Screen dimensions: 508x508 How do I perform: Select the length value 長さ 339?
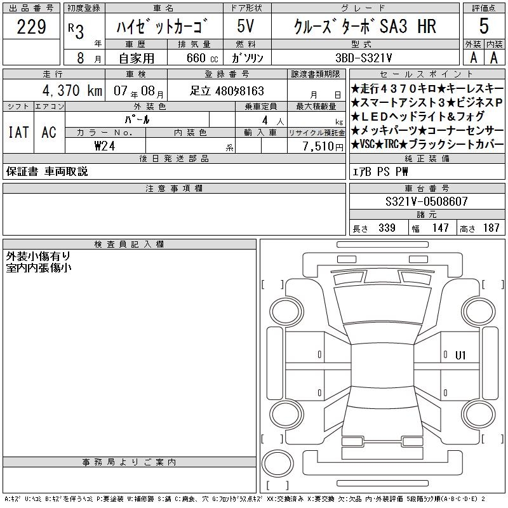pyautogui.click(x=374, y=228)
